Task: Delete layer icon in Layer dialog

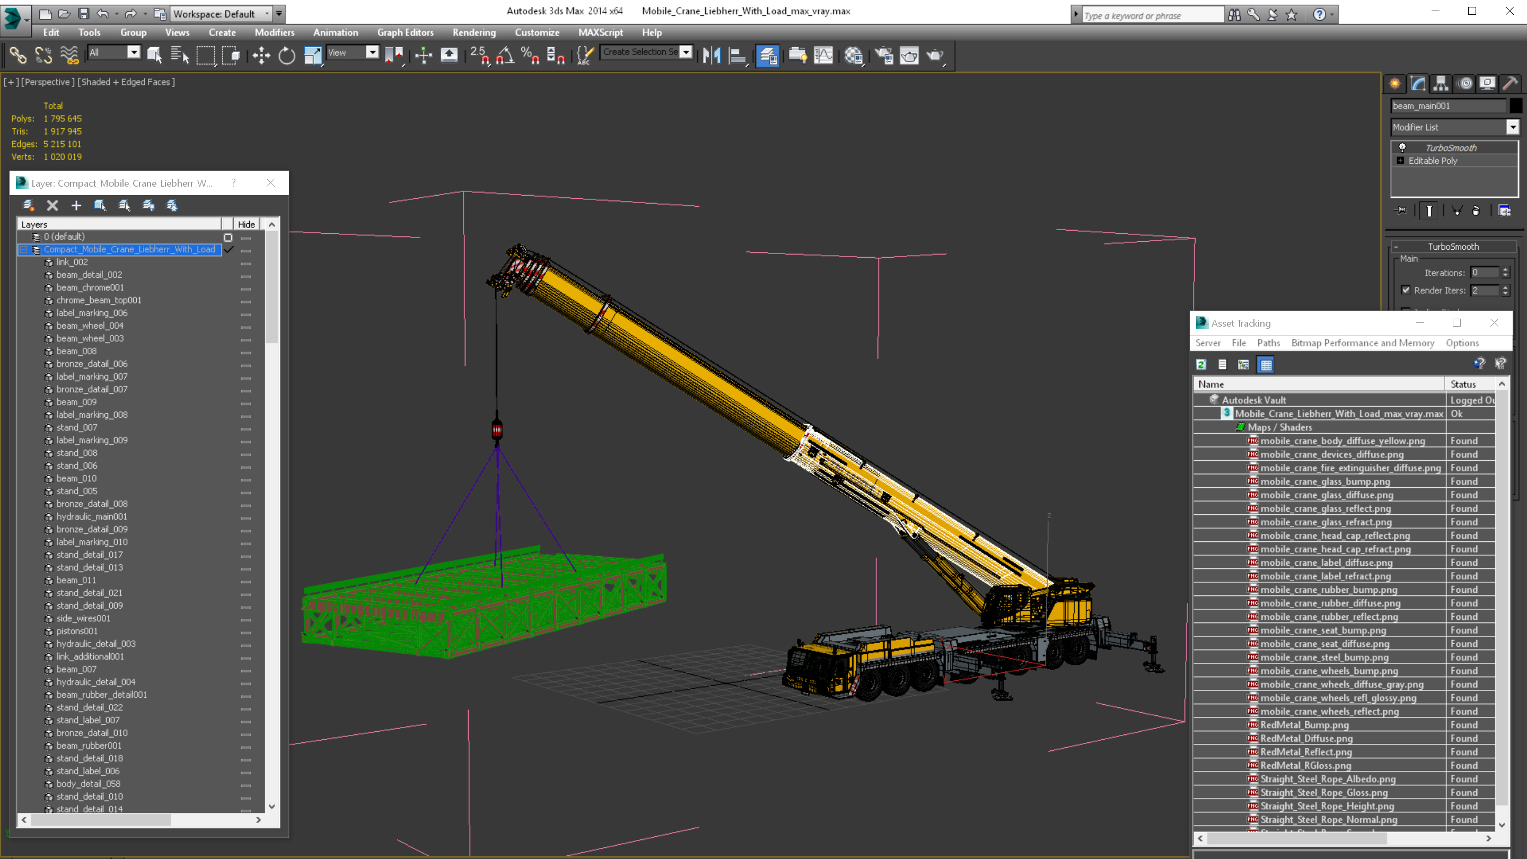Action: (53, 205)
